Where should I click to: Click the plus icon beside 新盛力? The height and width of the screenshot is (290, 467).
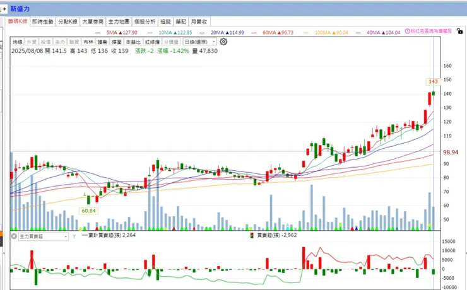click(4, 9)
